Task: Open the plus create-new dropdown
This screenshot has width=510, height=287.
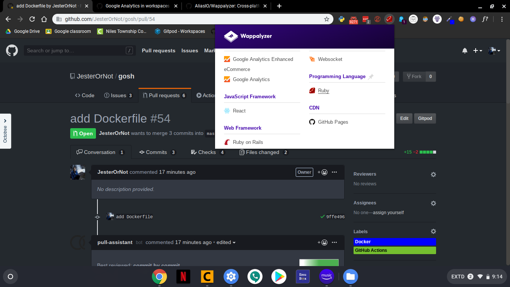Action: pyautogui.click(x=478, y=50)
